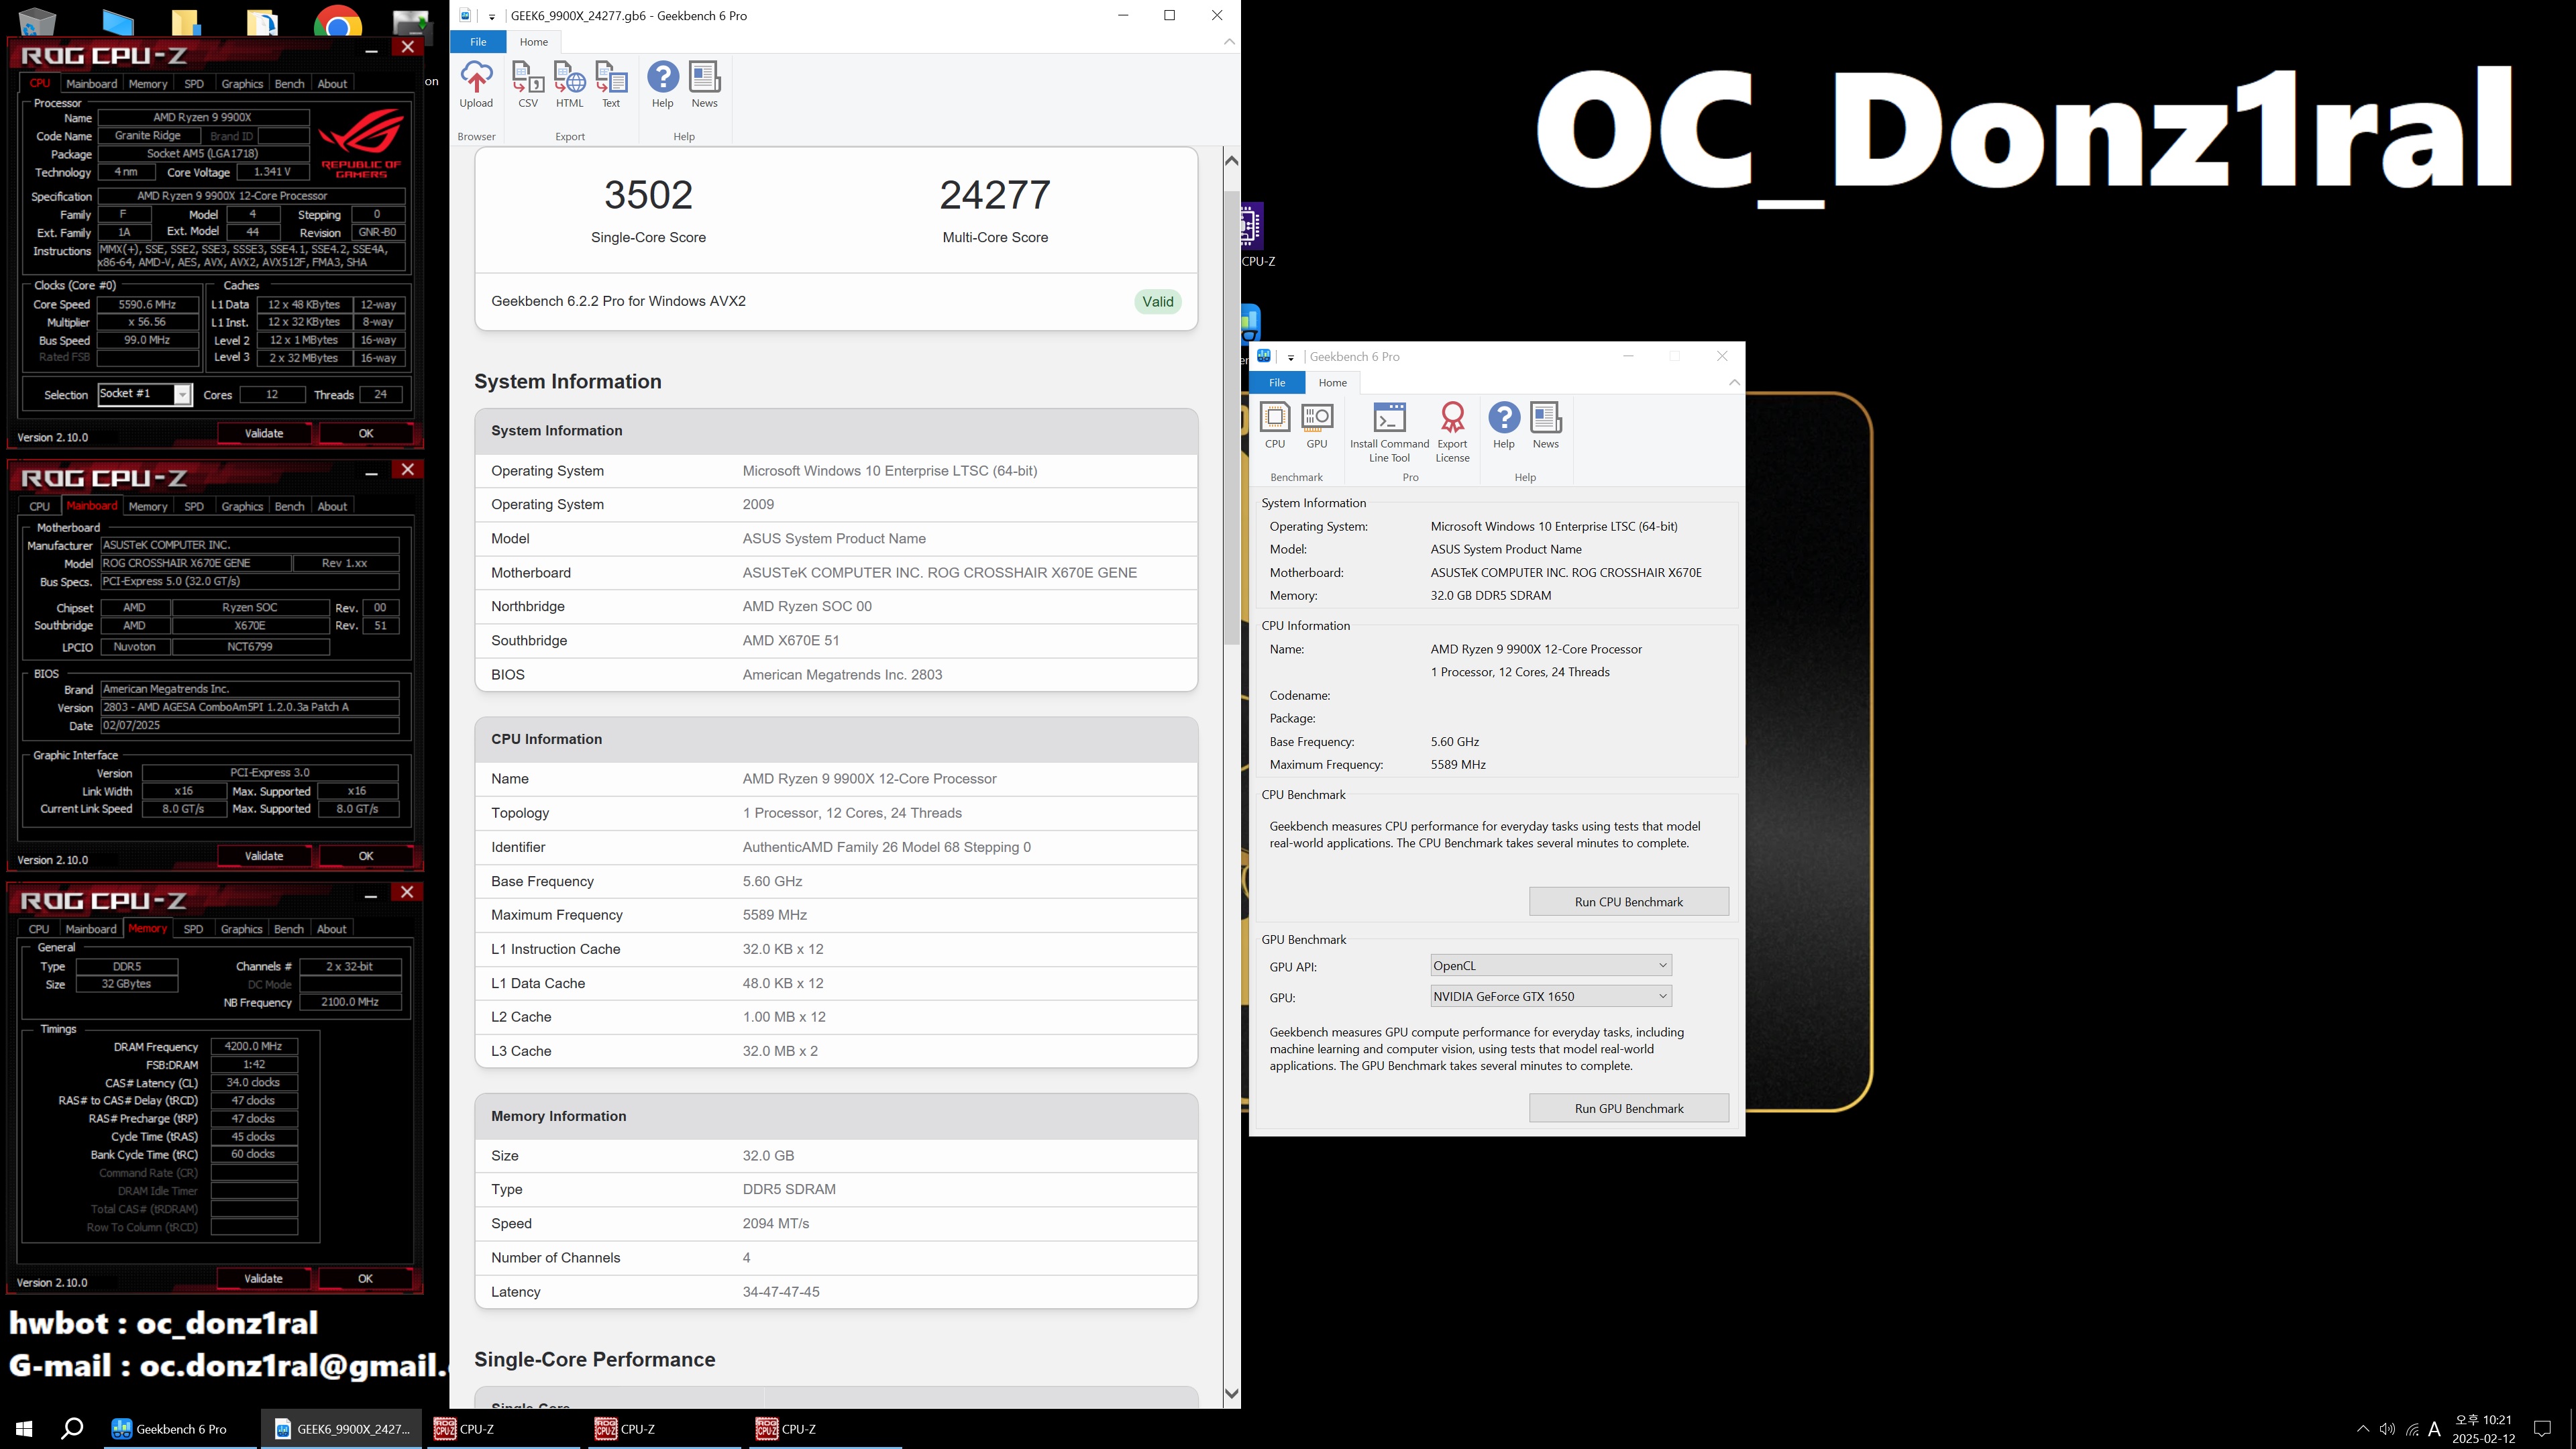Click Core Speed value 5590.6 MHz

147,305
